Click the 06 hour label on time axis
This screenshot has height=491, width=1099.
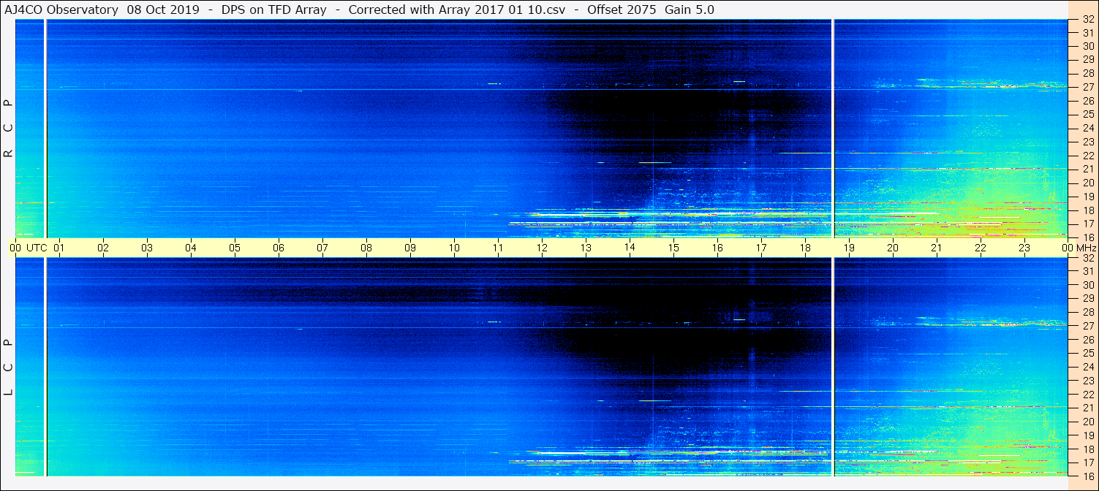279,248
